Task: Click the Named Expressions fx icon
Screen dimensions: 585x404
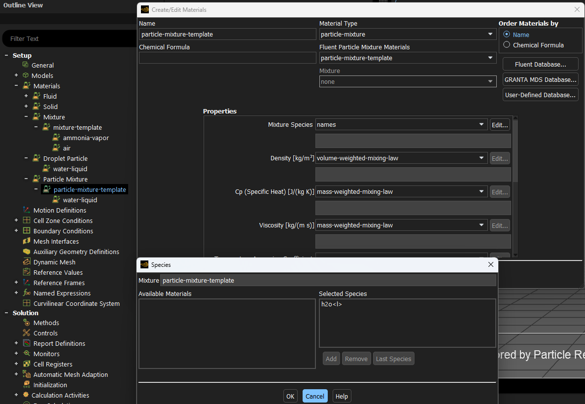Action: 27,293
